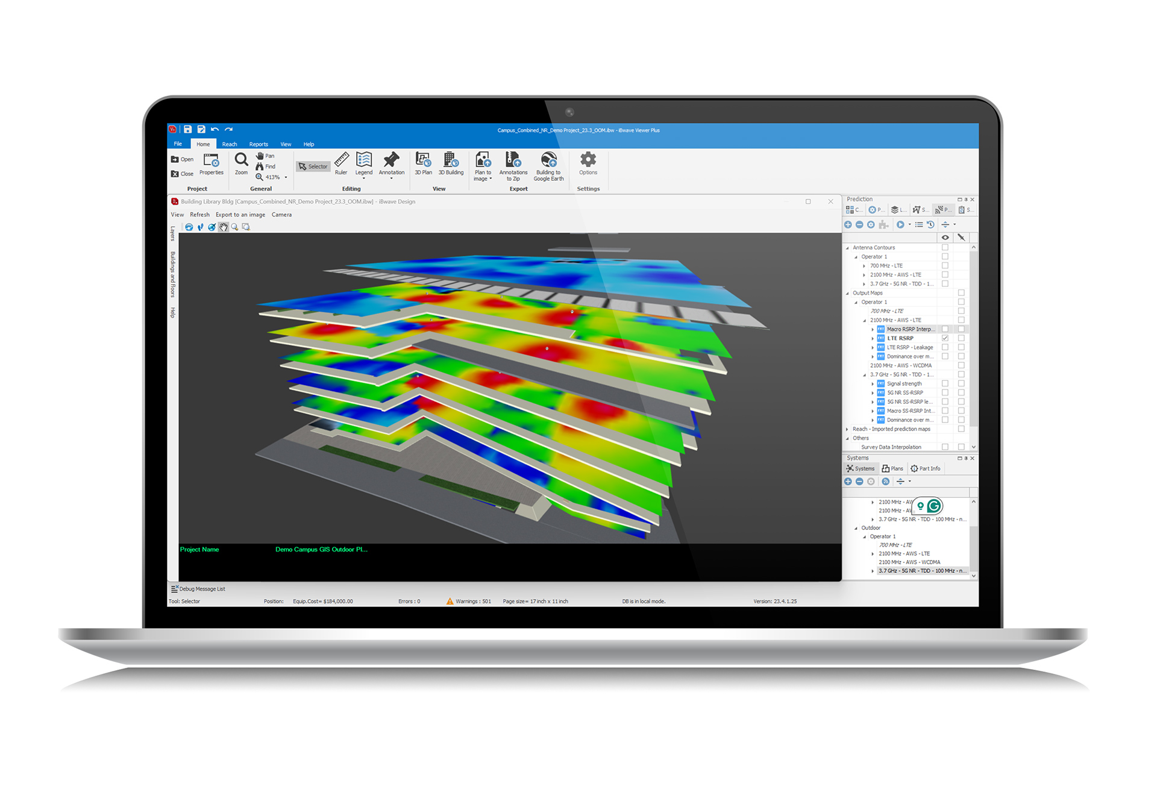The height and width of the screenshot is (786, 1157).
Task: Check 700 MHz - LTE antenna contour checkbox
Action: [945, 266]
